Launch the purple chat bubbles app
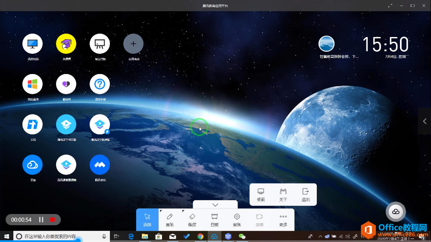This screenshot has height=242, width=431. pyautogui.click(x=66, y=84)
